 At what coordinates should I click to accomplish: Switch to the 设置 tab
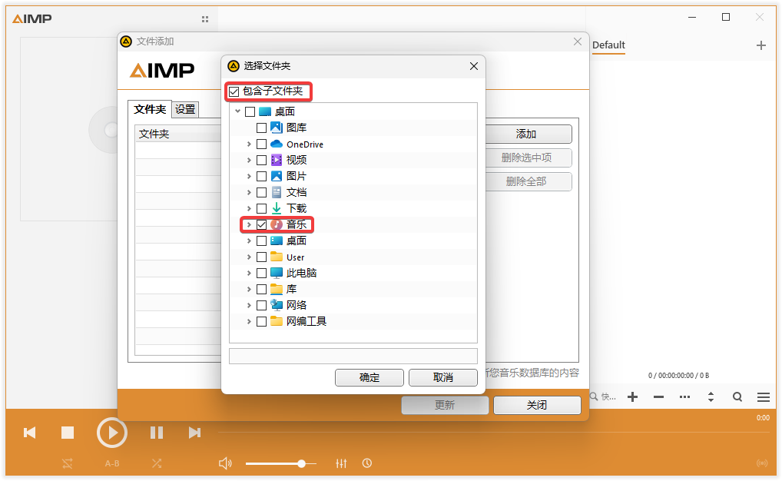pos(184,109)
